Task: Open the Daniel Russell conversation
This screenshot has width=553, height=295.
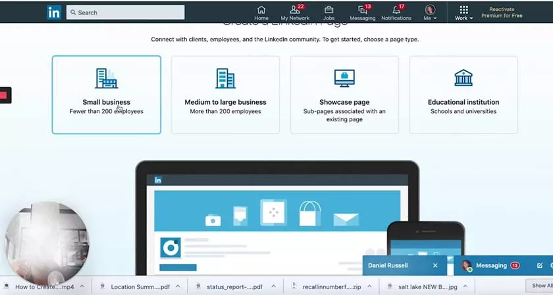Action: (x=388, y=265)
